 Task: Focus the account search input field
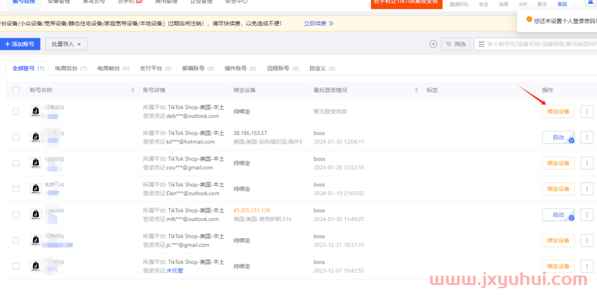coord(535,44)
